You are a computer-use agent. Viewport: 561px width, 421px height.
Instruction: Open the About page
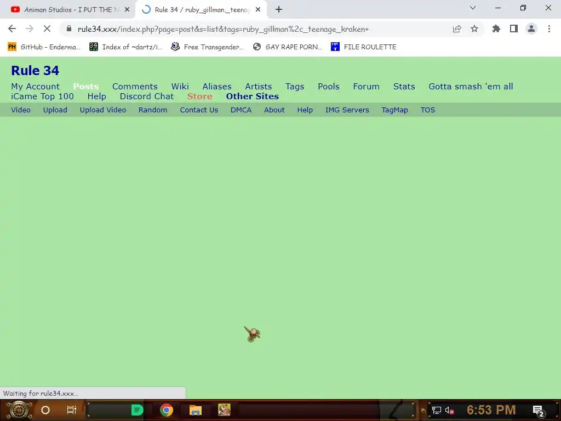(274, 110)
